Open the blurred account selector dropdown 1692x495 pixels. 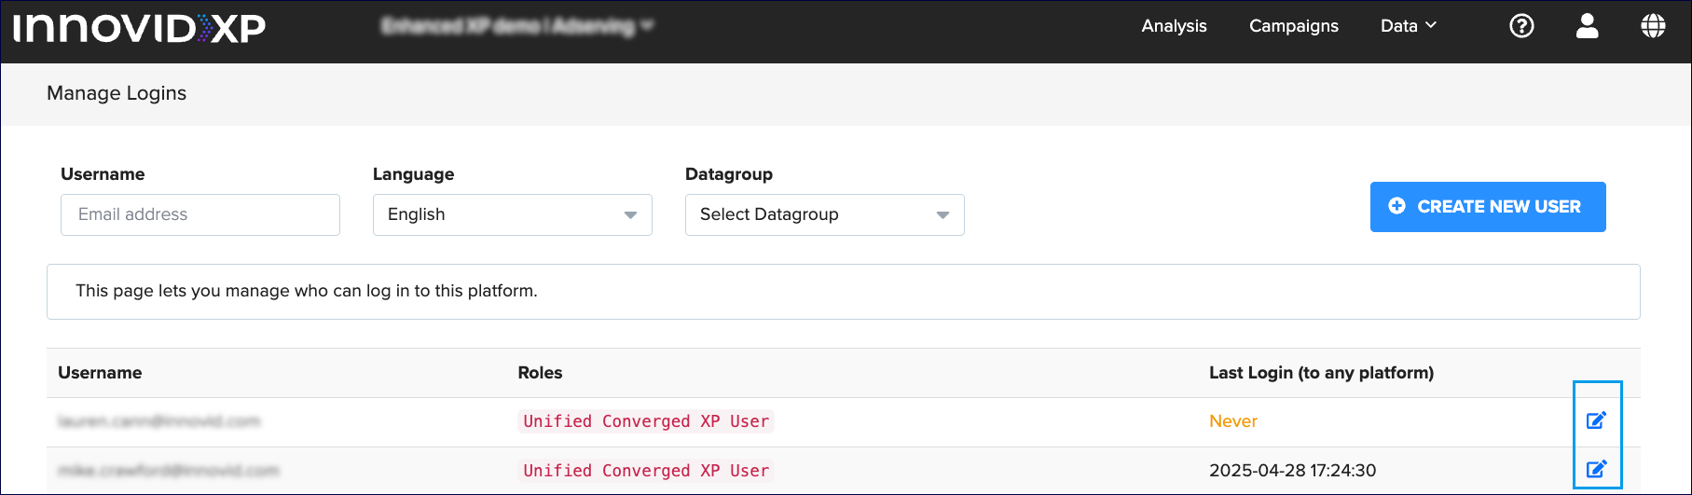[517, 26]
